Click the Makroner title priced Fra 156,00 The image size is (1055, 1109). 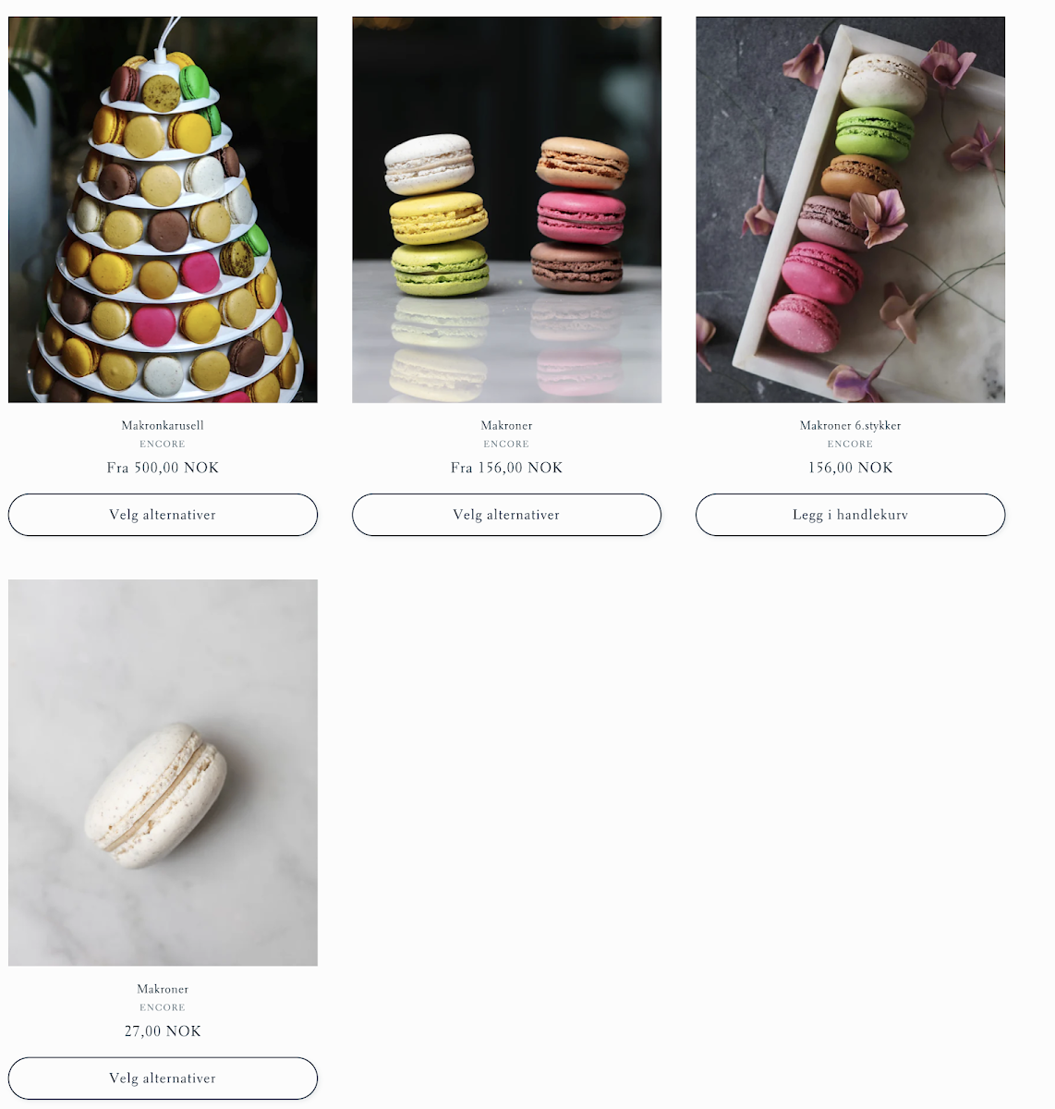(x=506, y=425)
